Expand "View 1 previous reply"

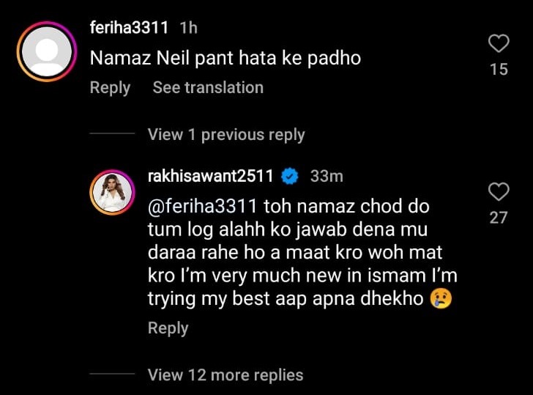(x=225, y=134)
